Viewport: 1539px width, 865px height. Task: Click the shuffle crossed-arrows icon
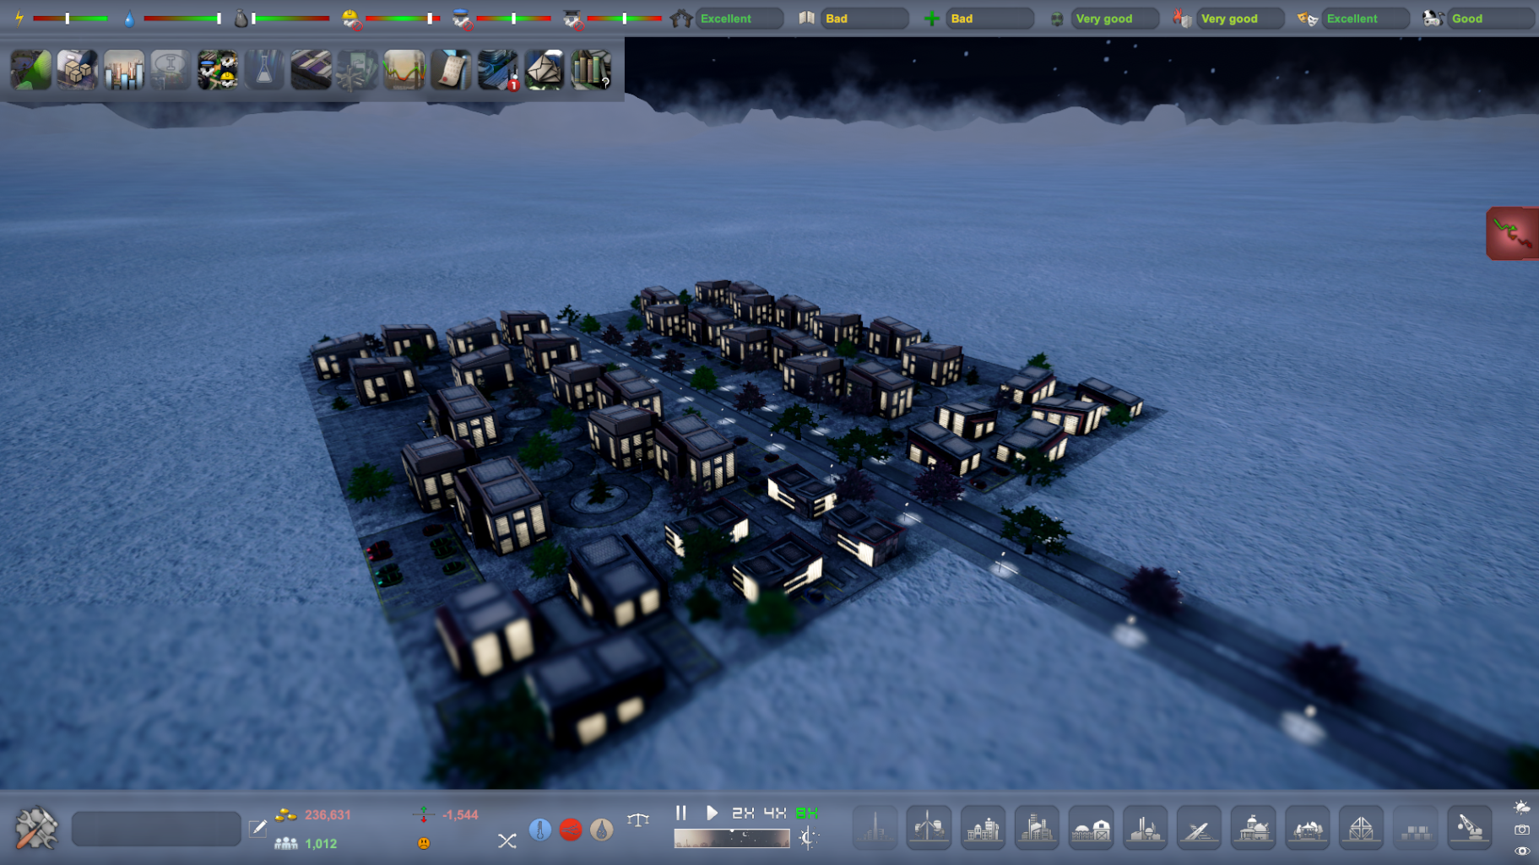pyautogui.click(x=507, y=841)
